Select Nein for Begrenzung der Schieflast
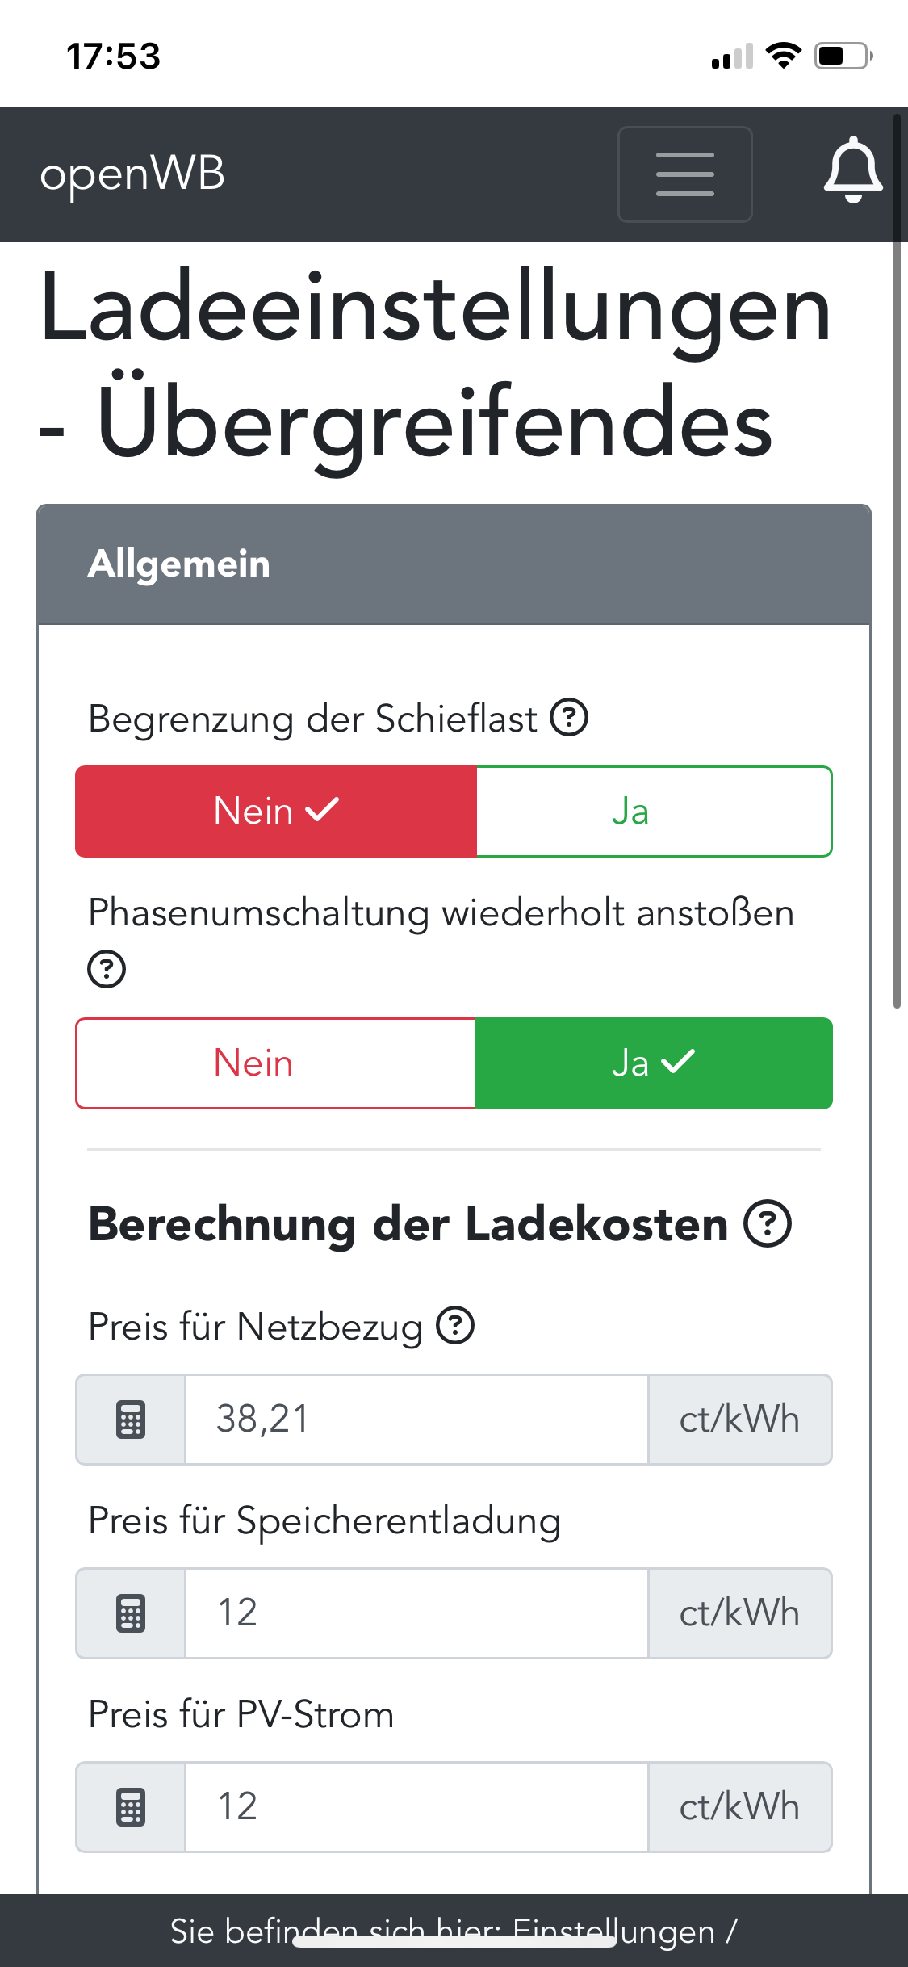This screenshot has width=908, height=1967. point(276,811)
